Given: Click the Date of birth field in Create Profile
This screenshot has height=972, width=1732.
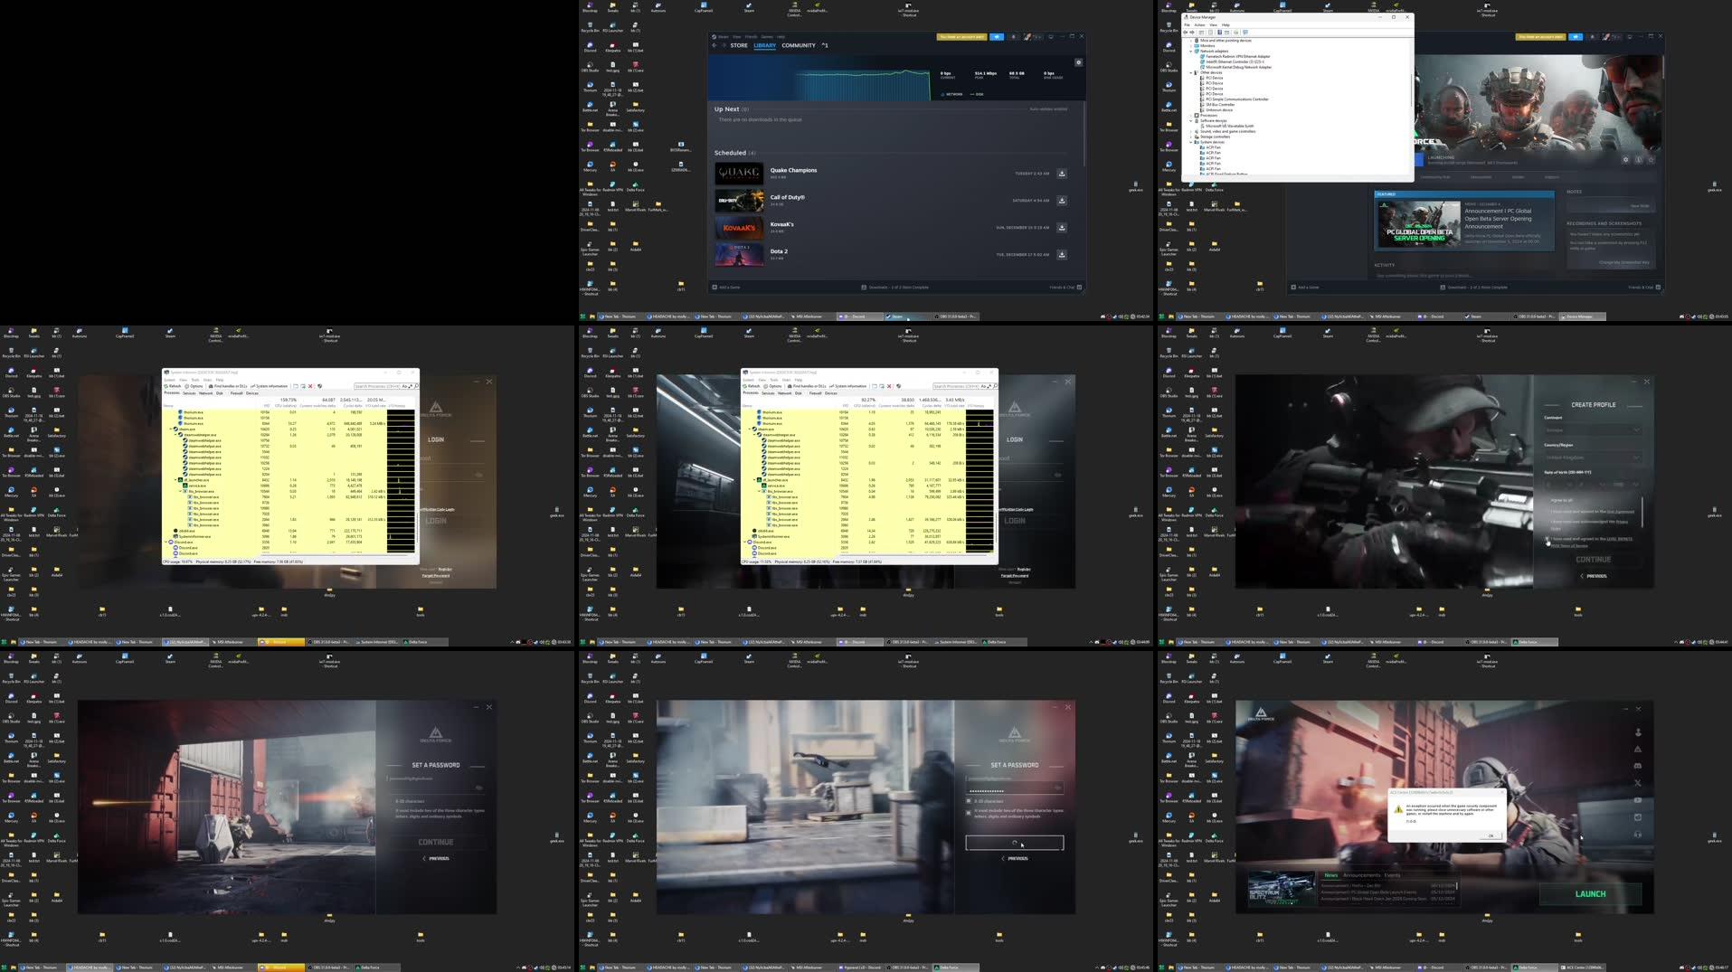Looking at the screenshot, I should tap(1593, 484).
